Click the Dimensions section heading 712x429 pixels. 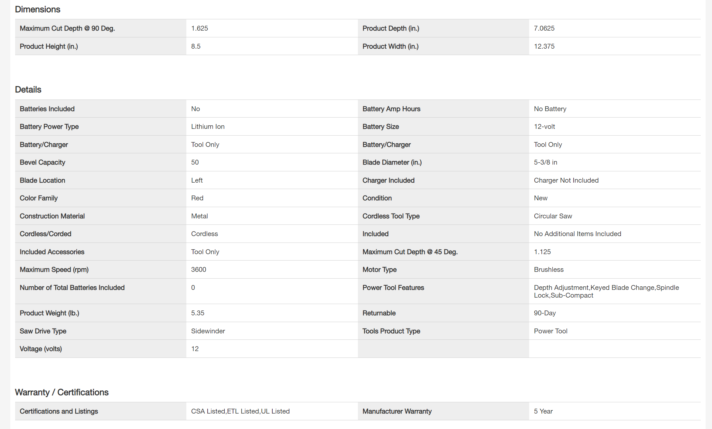(37, 9)
